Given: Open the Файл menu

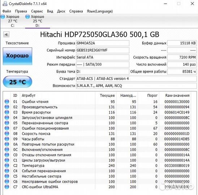Looking at the screenshot, I should (x=7, y=11).
